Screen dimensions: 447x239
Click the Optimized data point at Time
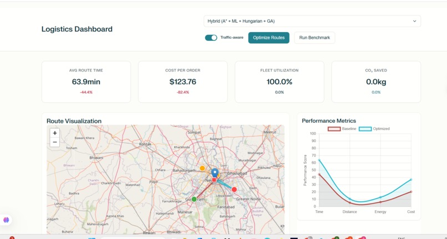[x=319, y=160]
